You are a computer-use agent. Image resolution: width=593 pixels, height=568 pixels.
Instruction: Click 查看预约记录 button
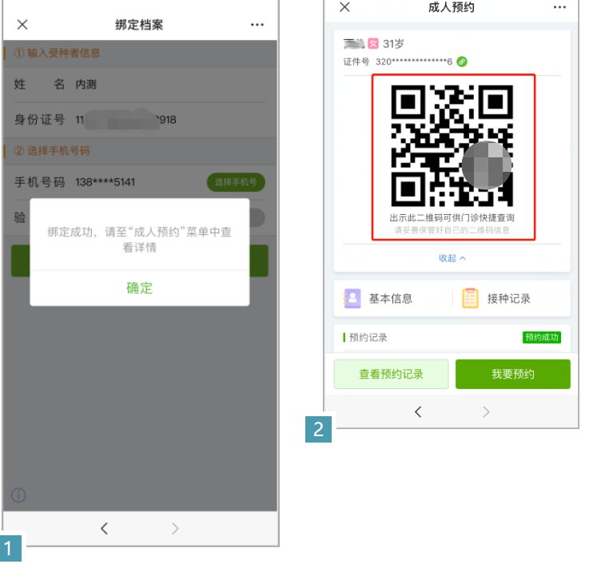[x=391, y=374]
